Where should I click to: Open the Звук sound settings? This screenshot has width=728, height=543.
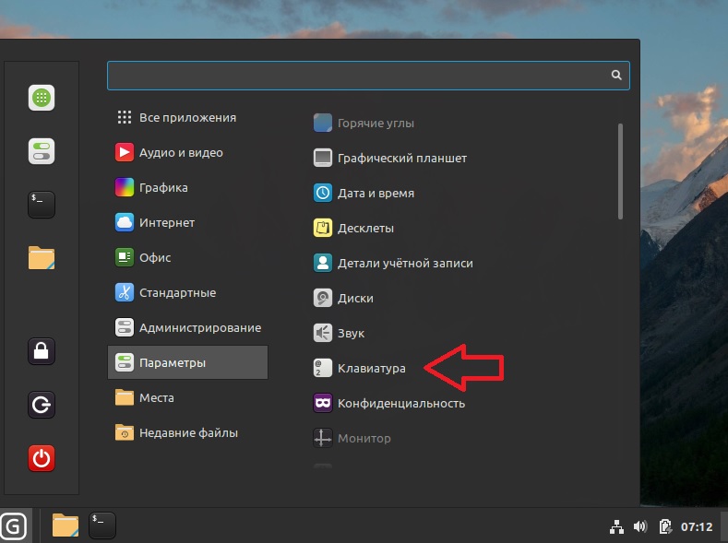click(351, 333)
